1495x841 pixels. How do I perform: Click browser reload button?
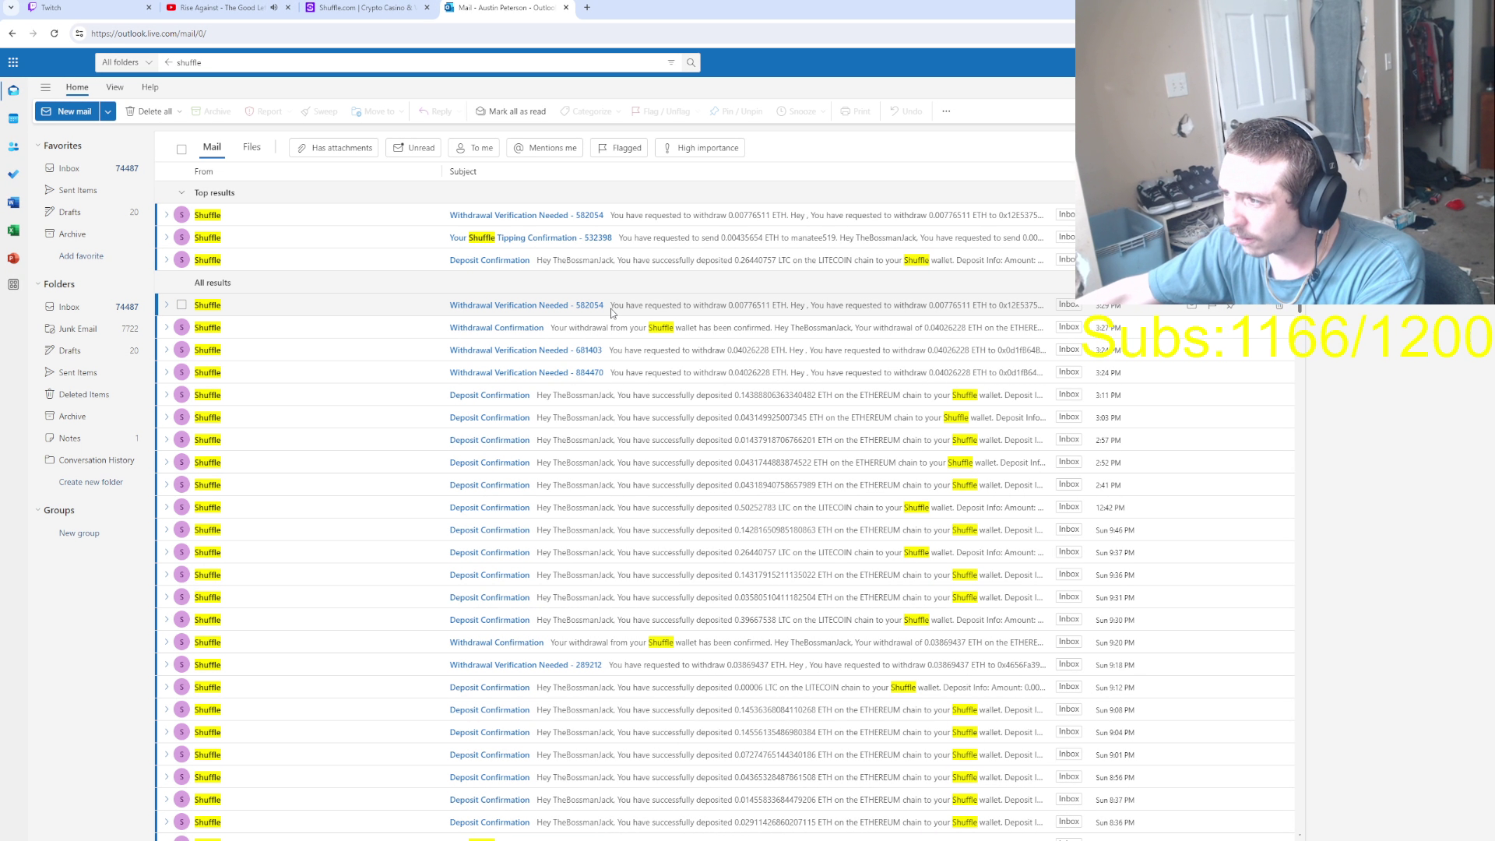(x=54, y=33)
